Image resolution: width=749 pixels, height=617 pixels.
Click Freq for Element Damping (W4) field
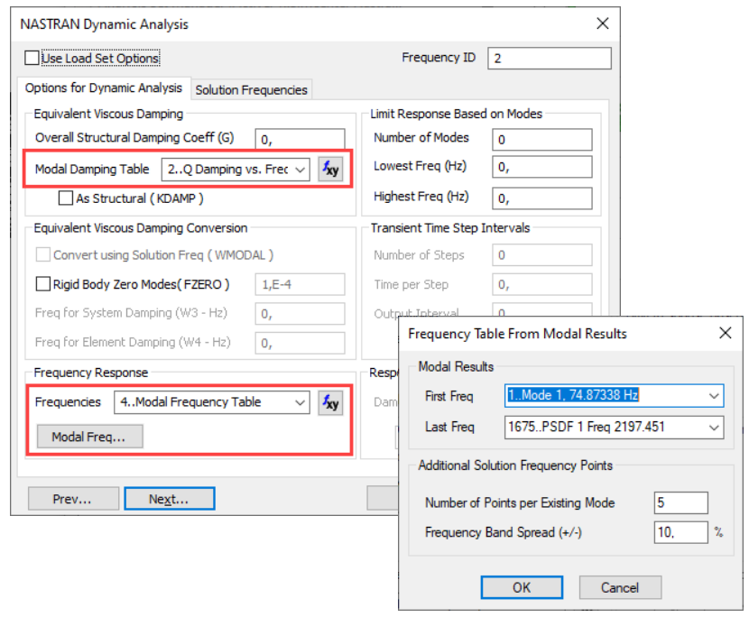300,343
